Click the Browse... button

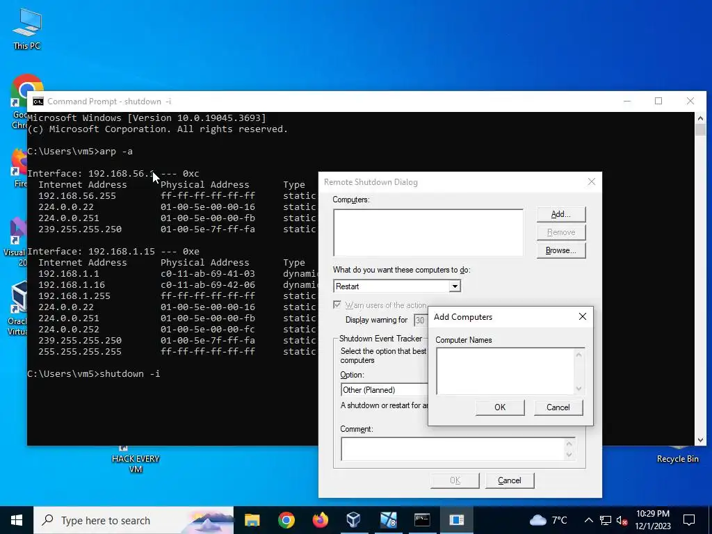point(561,250)
